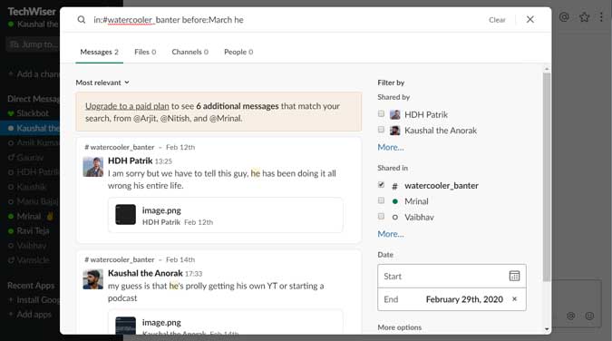
Task: Open HDH Patrik sender name in message
Action: click(130, 161)
